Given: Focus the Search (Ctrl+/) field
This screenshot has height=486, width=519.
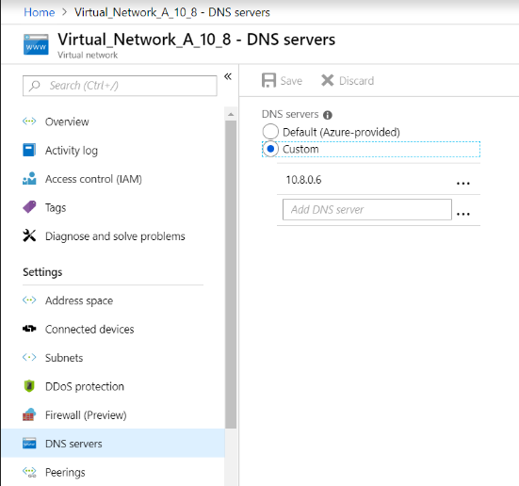Looking at the screenshot, I should (120, 86).
